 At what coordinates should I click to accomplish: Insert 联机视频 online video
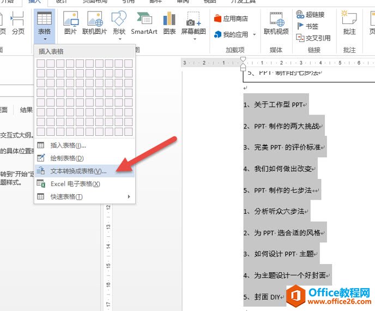(276, 23)
